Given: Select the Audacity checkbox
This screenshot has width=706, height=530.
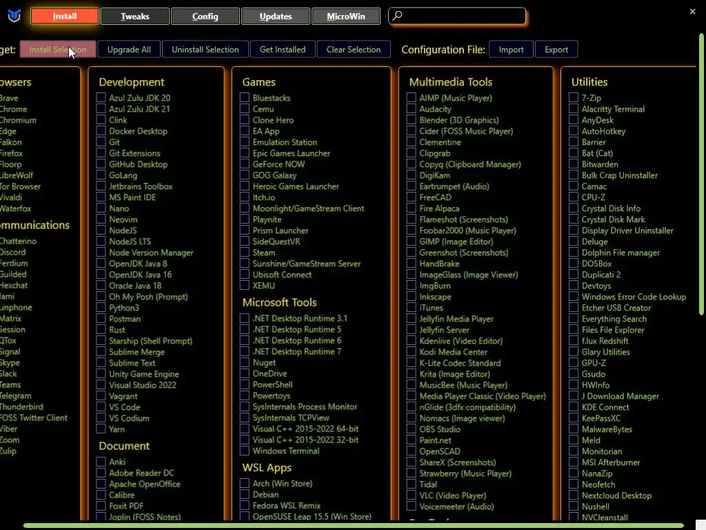Looking at the screenshot, I should coord(411,109).
